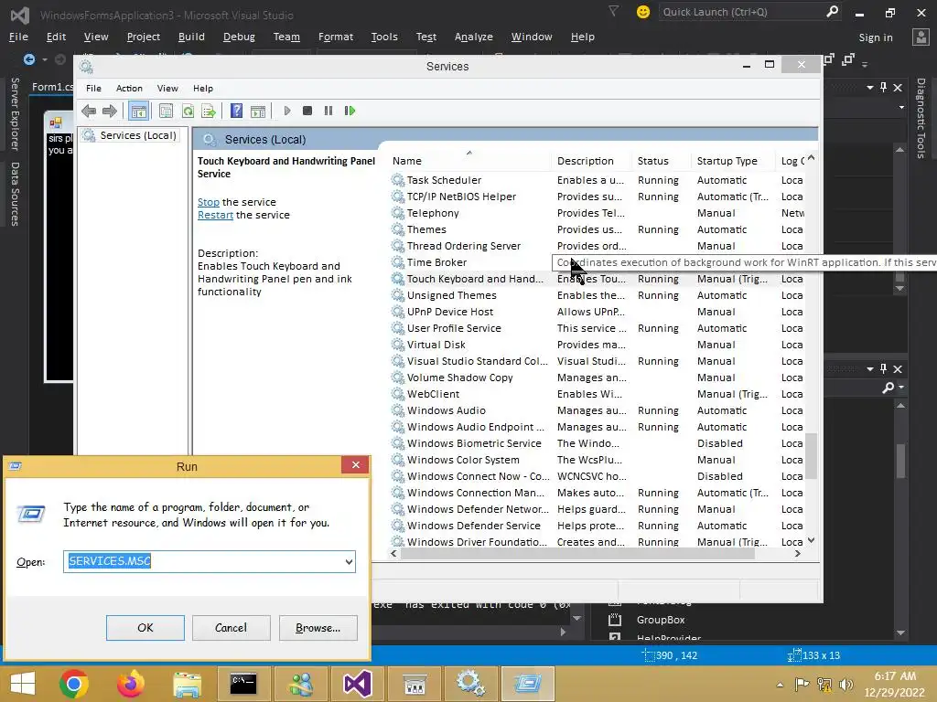Open the Build menu in Visual Studio

coord(191,37)
